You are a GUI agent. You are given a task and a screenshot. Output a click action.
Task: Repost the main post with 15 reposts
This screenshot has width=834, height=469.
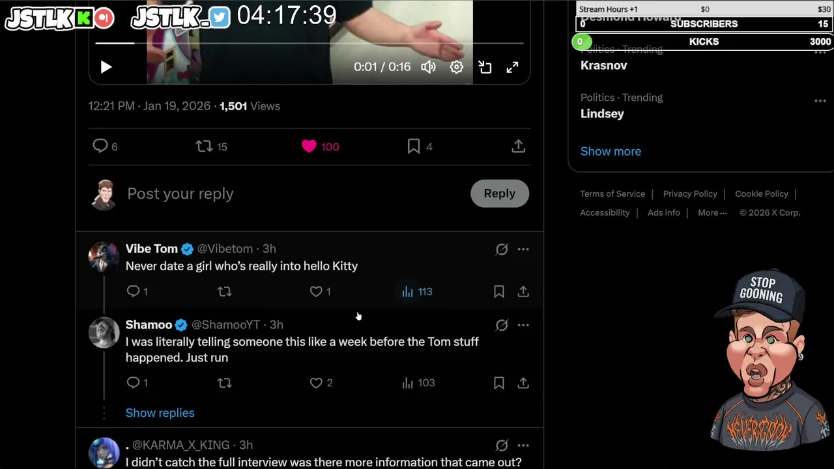click(205, 147)
